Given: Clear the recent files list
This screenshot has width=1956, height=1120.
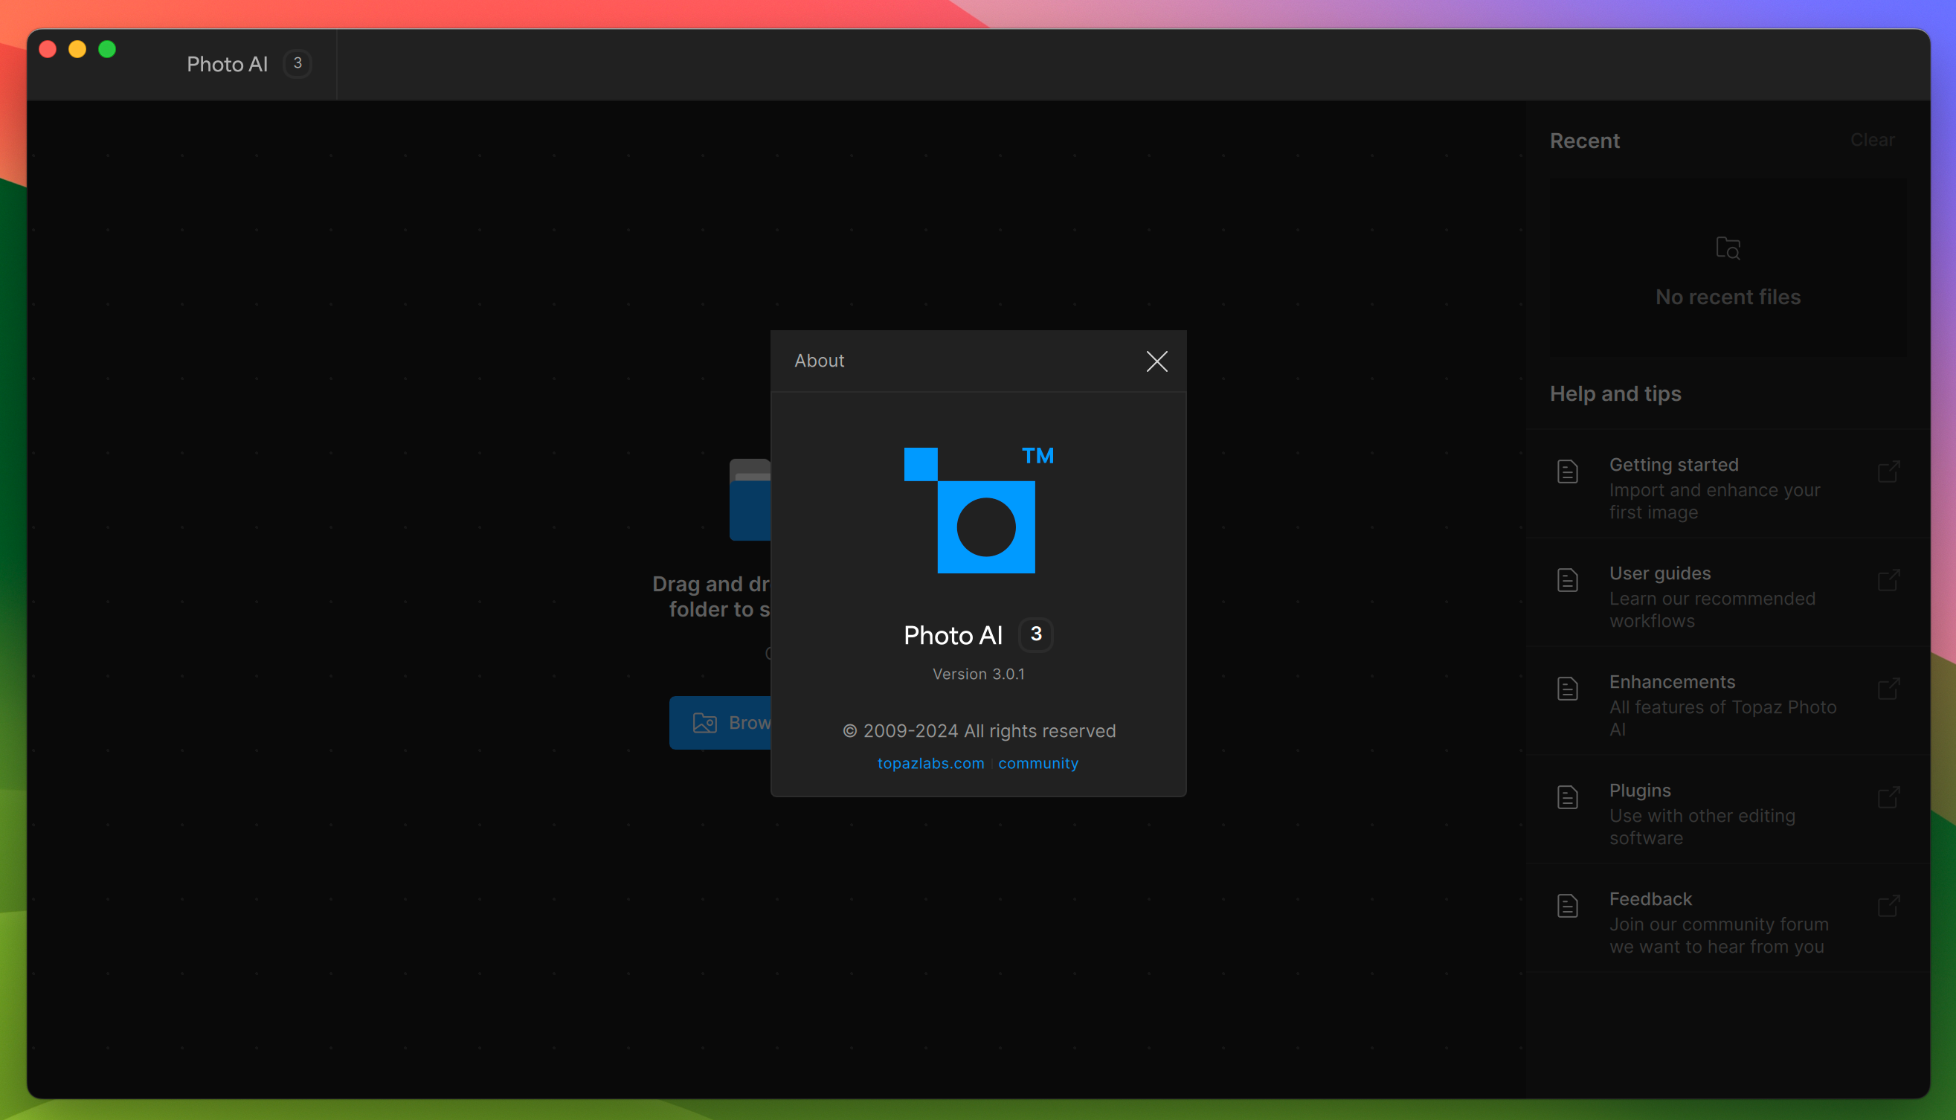Looking at the screenshot, I should 1872,140.
